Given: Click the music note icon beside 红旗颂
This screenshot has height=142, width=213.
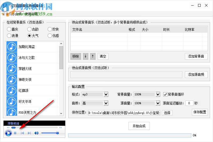Looking at the screenshot, I should 12,91.
